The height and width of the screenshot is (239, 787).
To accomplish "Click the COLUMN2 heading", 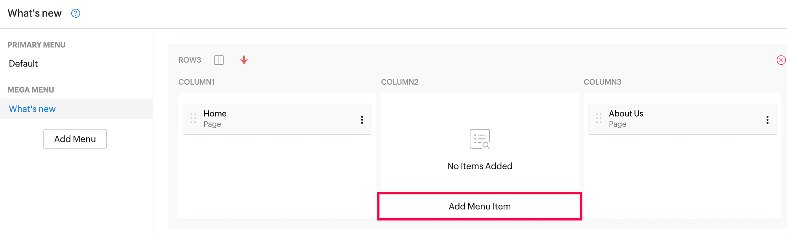I will pyautogui.click(x=399, y=82).
